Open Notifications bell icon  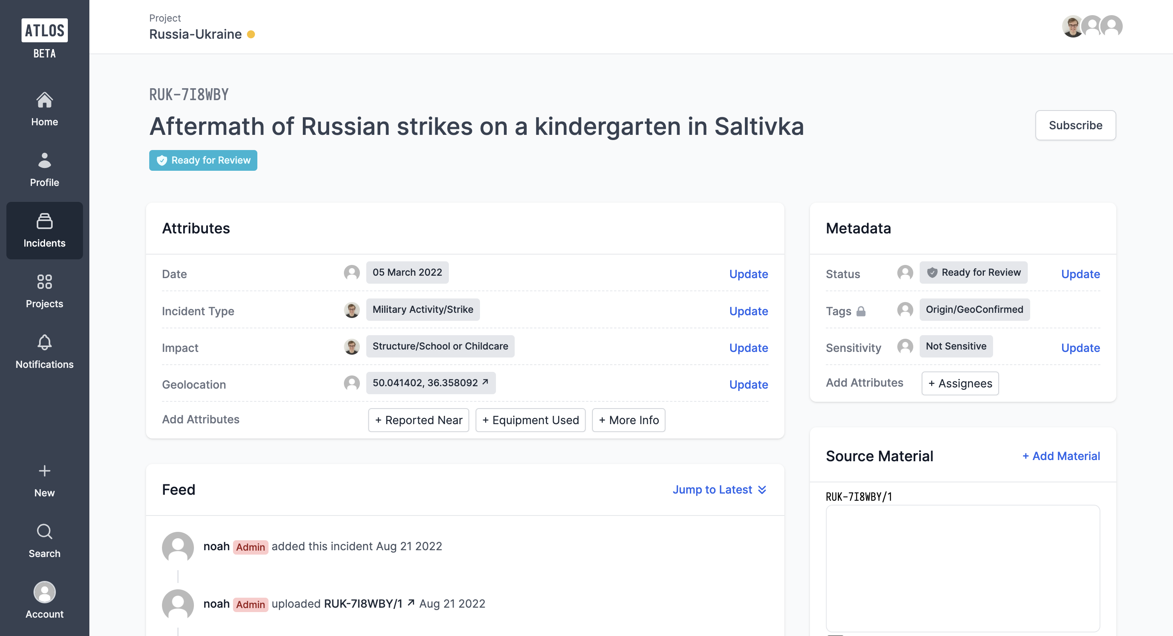(x=44, y=342)
